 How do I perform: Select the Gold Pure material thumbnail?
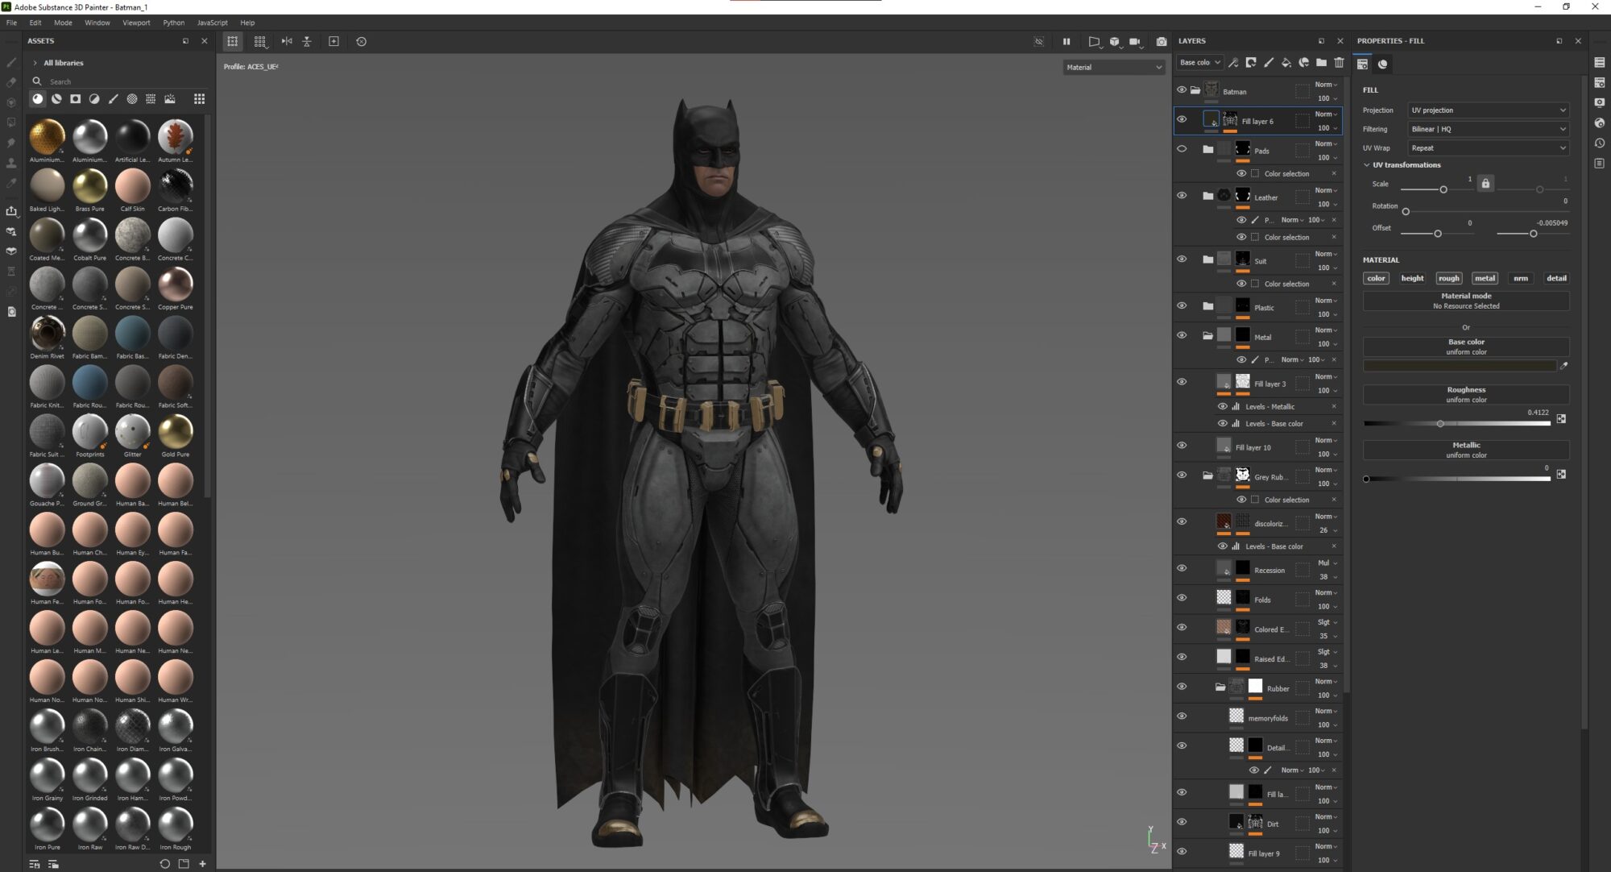click(175, 433)
